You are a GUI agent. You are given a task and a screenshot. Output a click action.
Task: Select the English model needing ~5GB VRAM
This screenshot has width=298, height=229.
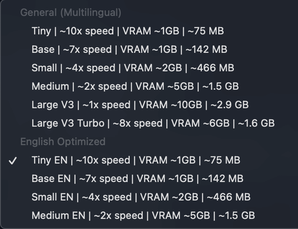click(143, 216)
